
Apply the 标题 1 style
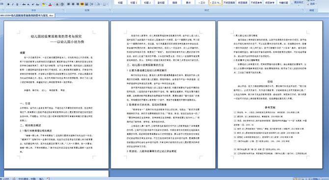pyautogui.click(x=134, y=3)
